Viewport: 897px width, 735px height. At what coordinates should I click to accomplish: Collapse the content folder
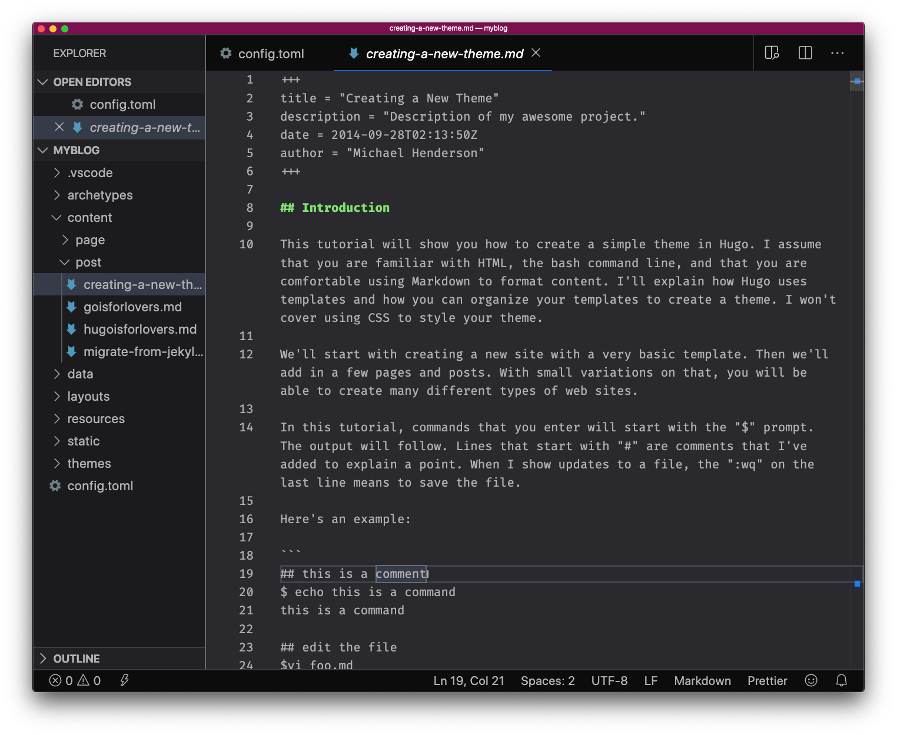pos(89,218)
